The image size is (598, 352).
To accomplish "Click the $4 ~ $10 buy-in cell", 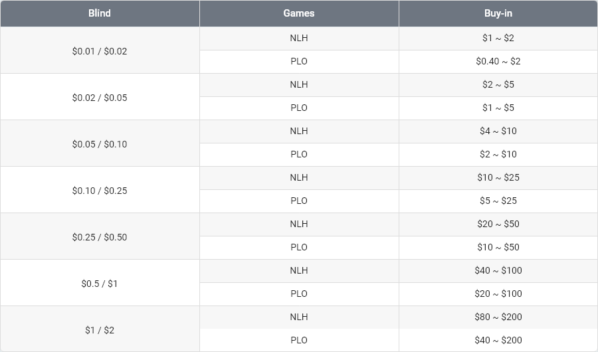I will tap(498, 132).
